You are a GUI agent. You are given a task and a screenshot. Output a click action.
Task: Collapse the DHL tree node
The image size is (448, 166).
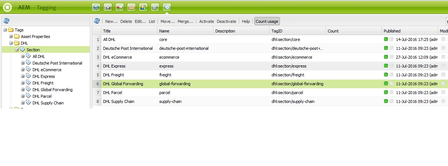pos(11,43)
